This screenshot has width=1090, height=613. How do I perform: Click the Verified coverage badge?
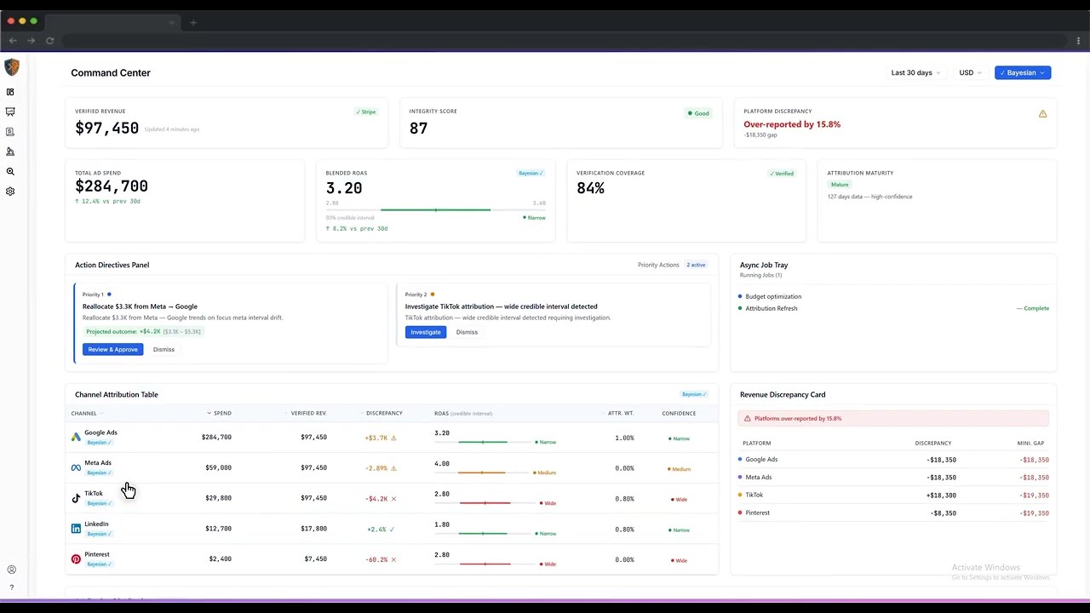click(782, 174)
